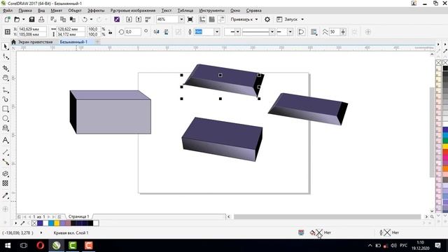Select the Page 1 tab
This screenshot has height=252, width=448.
pyautogui.click(x=79, y=216)
